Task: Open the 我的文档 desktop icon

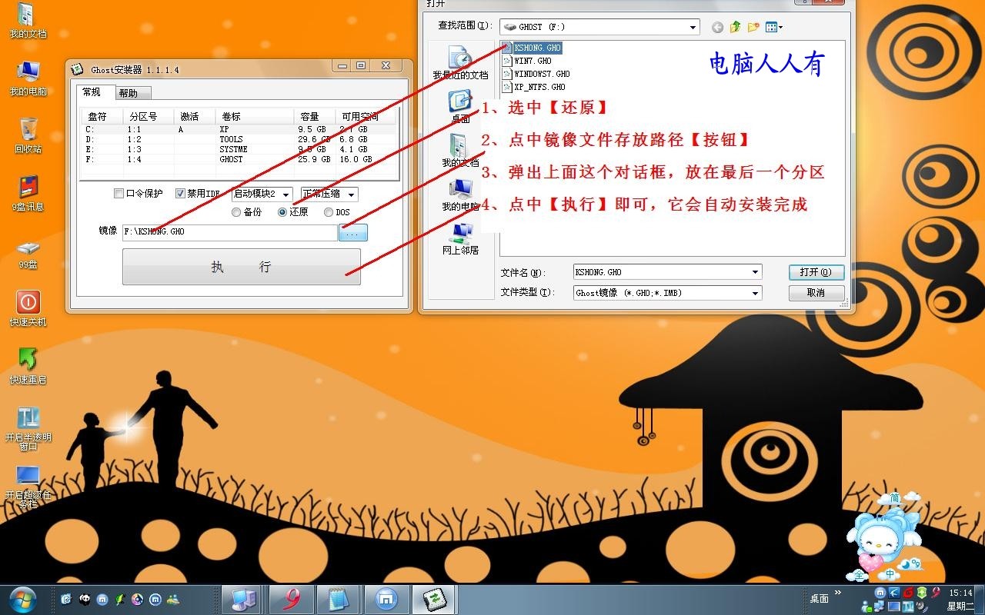Action: pos(28,22)
